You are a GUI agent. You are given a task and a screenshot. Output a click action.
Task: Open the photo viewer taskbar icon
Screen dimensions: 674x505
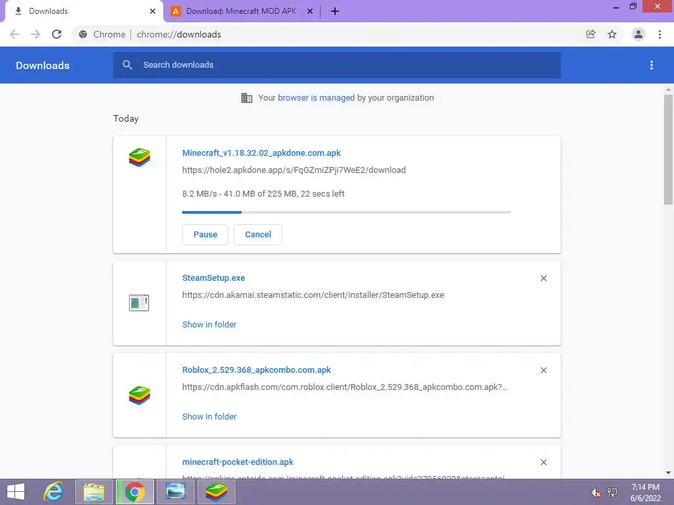click(x=176, y=492)
